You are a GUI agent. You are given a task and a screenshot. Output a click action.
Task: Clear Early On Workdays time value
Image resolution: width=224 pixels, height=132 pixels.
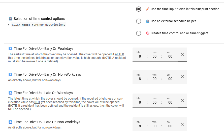(x=182, y=54)
